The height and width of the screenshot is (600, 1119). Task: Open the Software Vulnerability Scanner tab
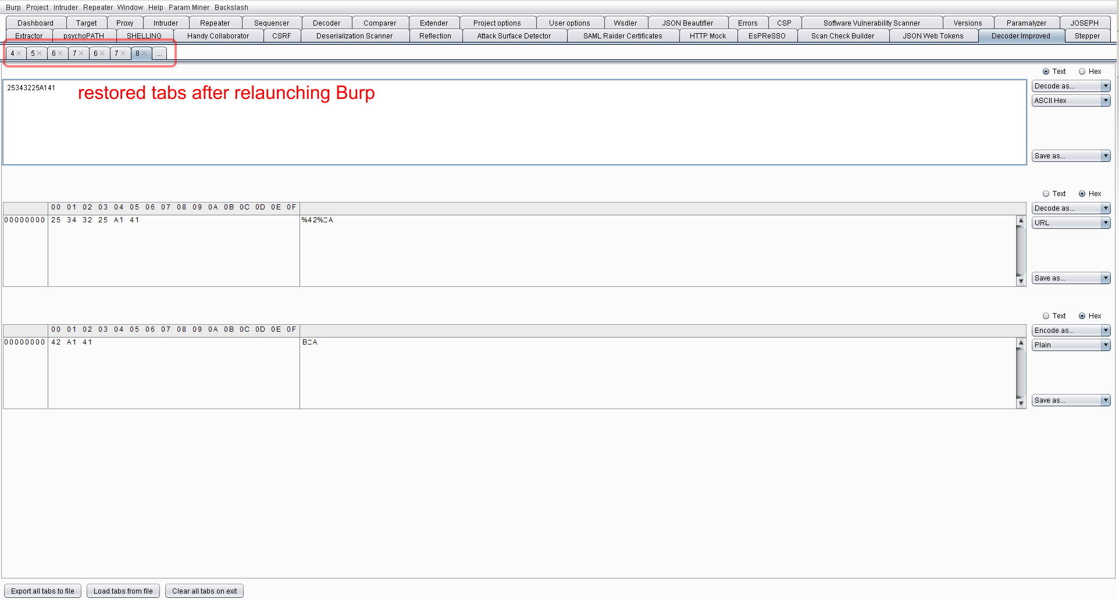click(872, 23)
